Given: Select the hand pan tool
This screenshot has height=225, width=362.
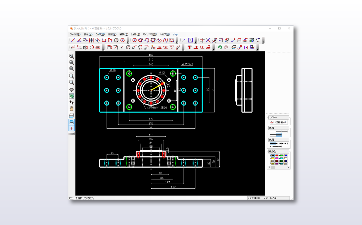Looking at the screenshot, I should tap(71, 109).
